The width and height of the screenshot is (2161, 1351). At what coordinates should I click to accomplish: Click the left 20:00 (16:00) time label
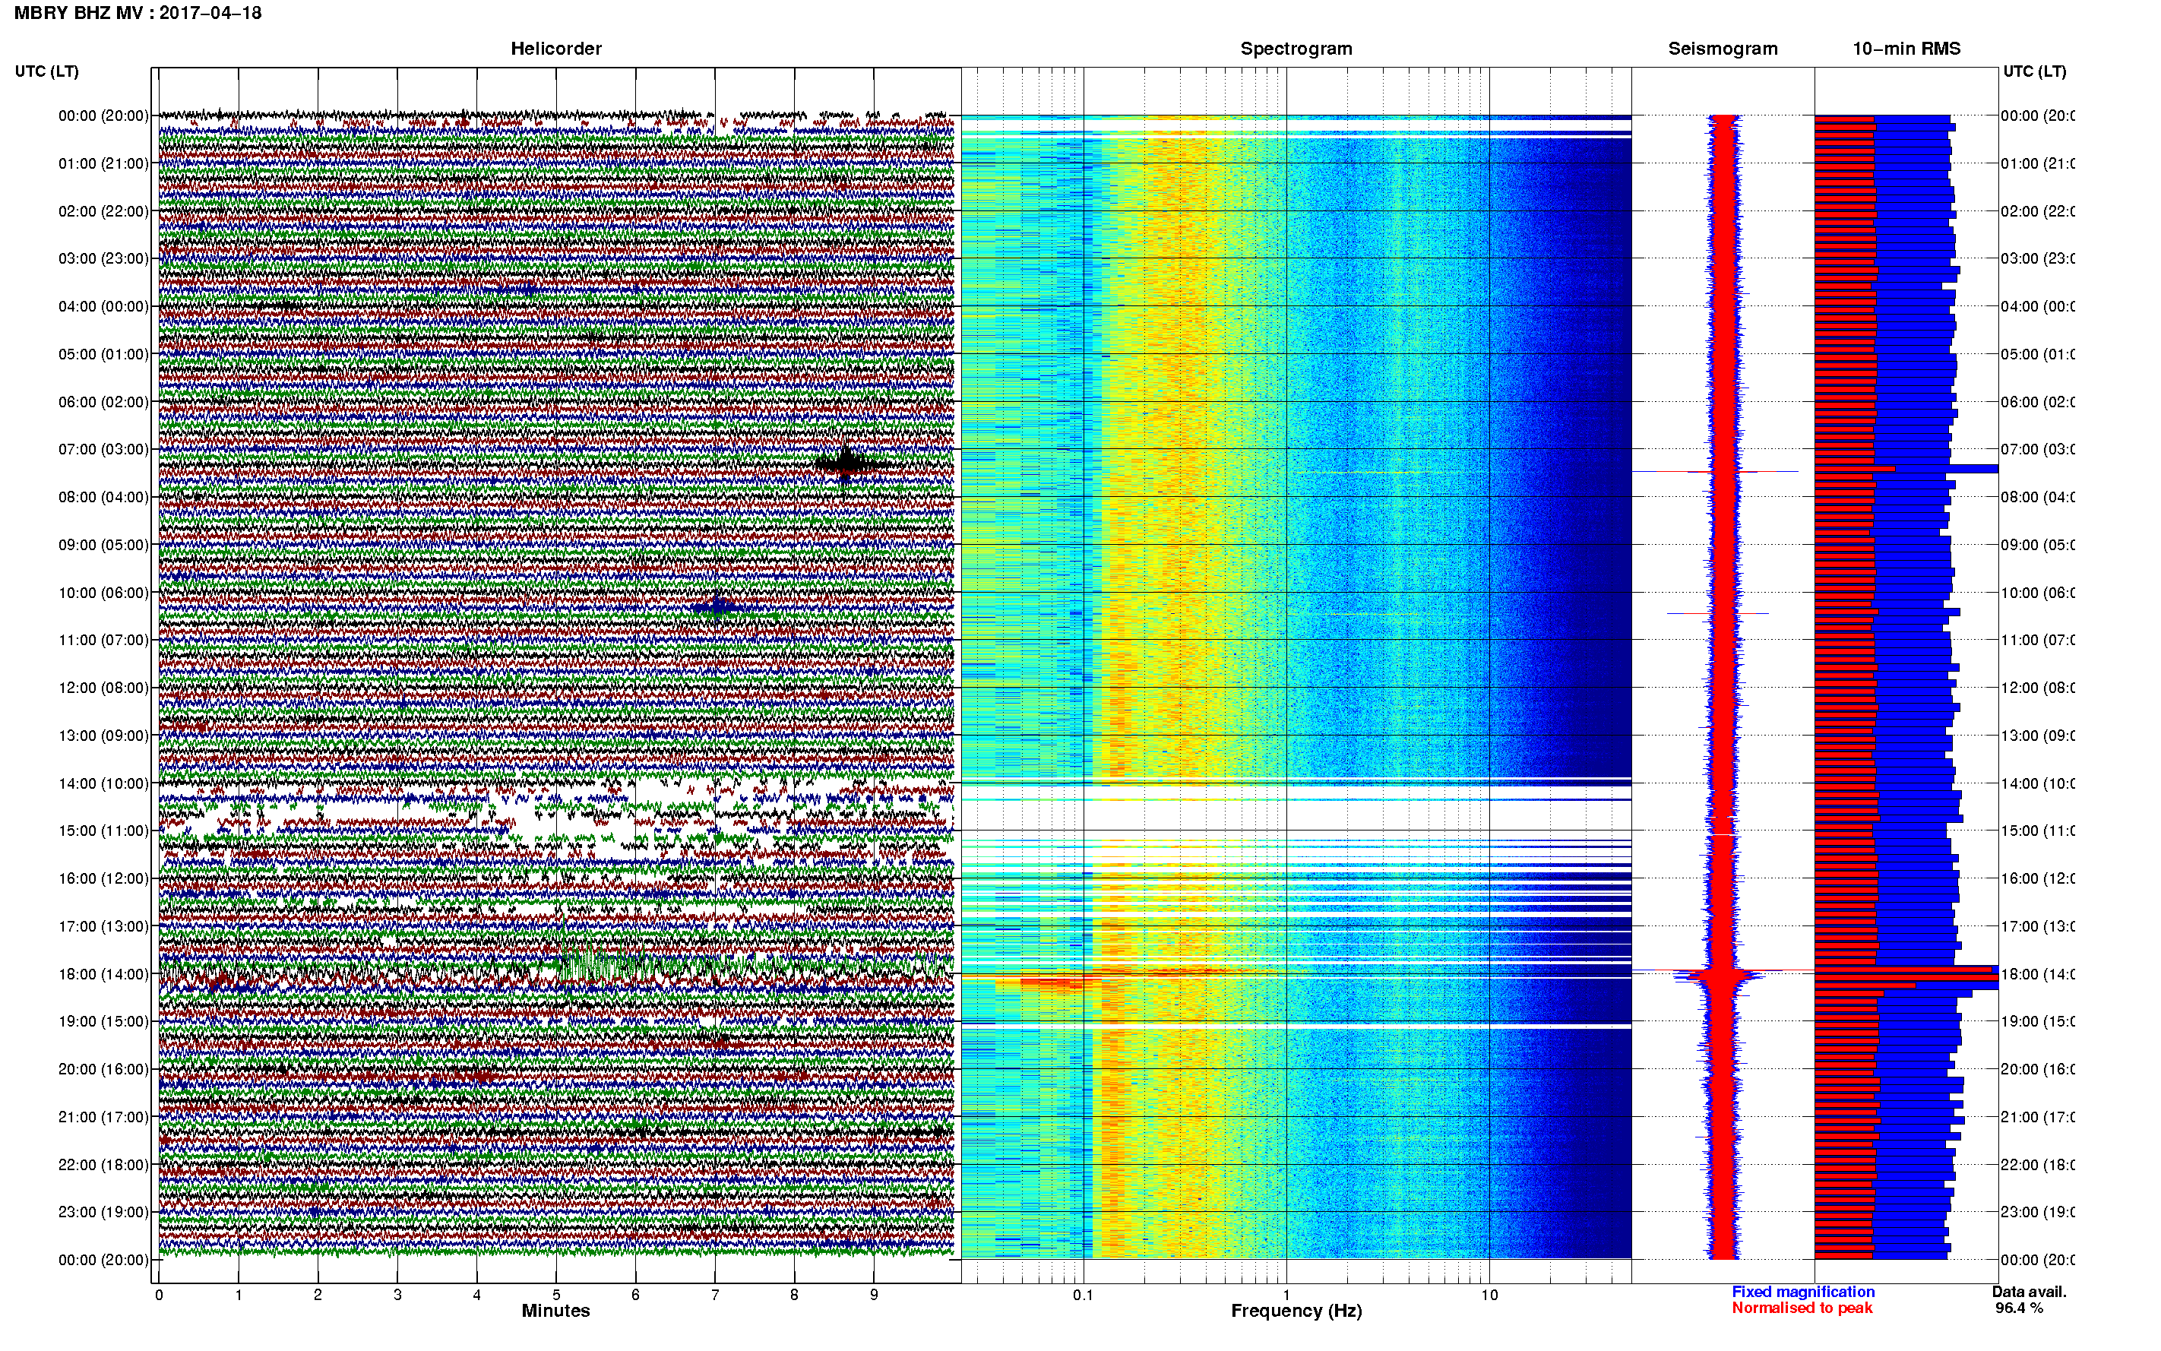103,1070
